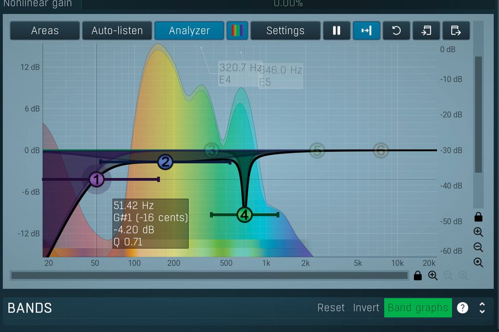Pause the spectrum analyzer playback
This screenshot has width=499, height=332.
[x=336, y=30]
